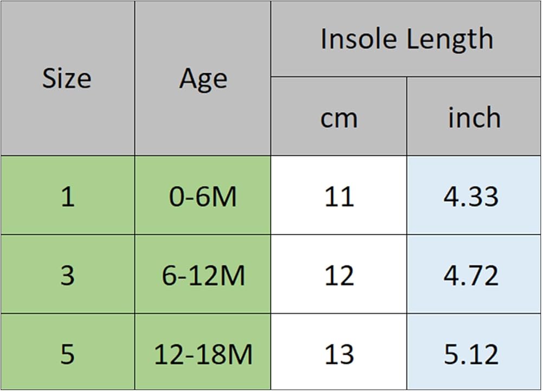Viewport: 542px width, 391px height.
Task: Click the inch column header
Action: point(474,116)
